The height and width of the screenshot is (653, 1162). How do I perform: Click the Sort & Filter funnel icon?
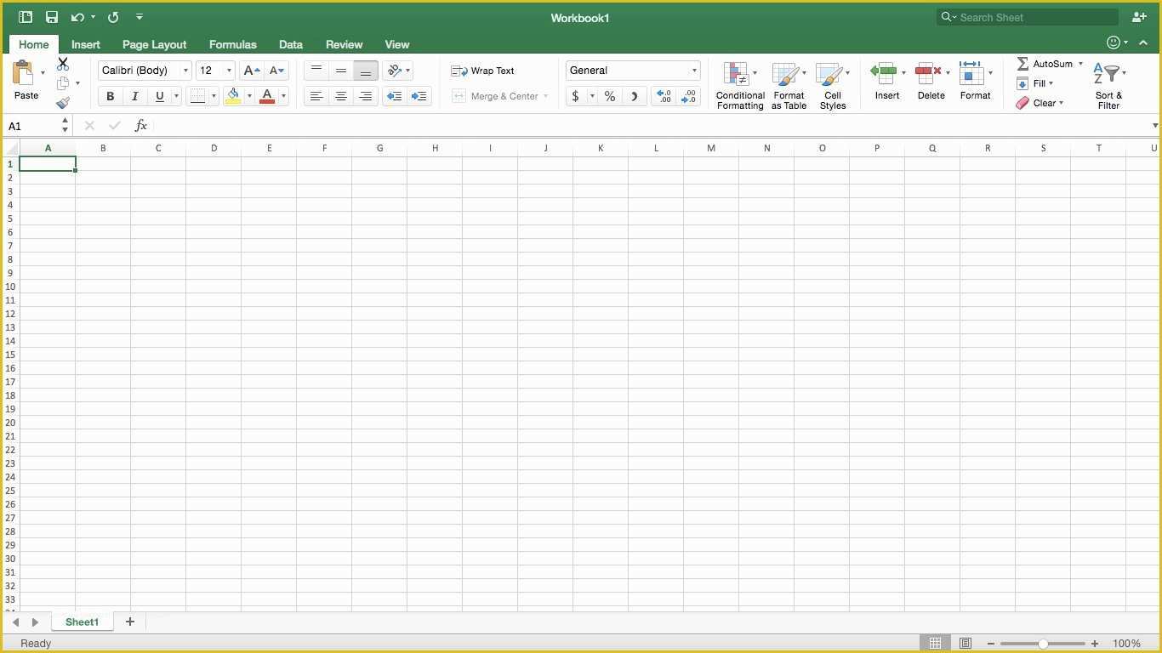[x=1108, y=72]
